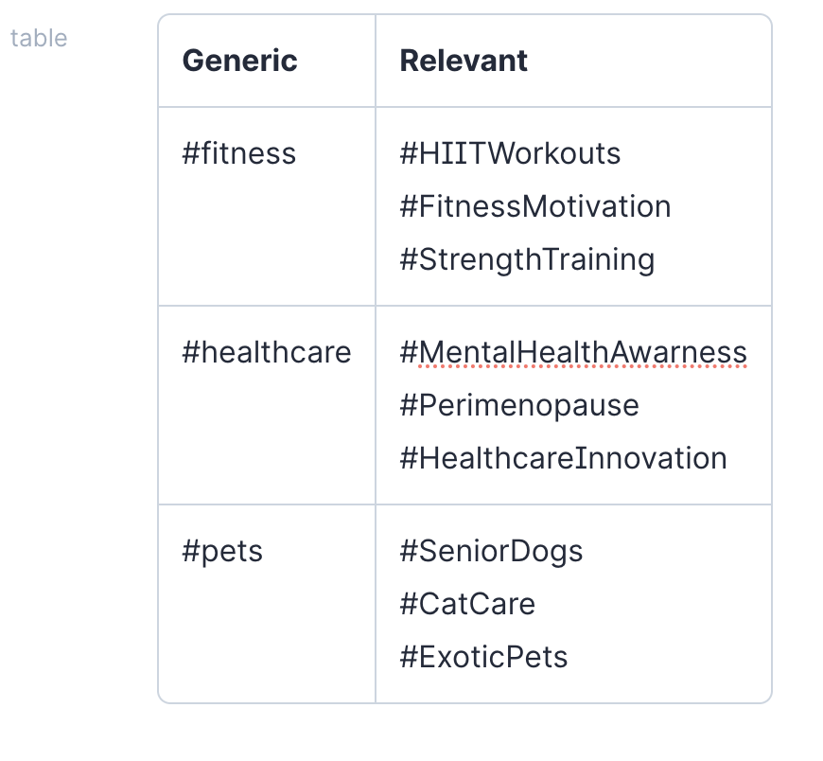Place cursor at start of #HIITWorkouts
Screen dimensions: 823x761
pos(400,153)
